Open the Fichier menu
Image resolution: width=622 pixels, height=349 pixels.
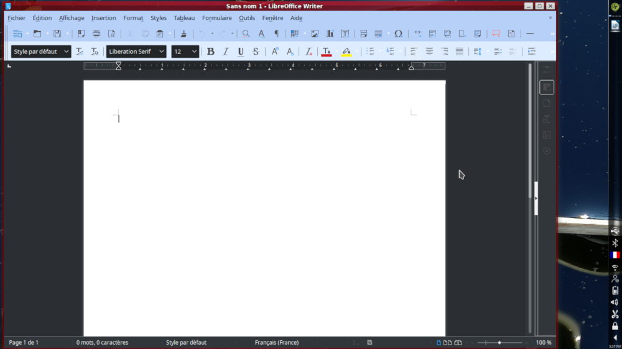tap(16, 18)
